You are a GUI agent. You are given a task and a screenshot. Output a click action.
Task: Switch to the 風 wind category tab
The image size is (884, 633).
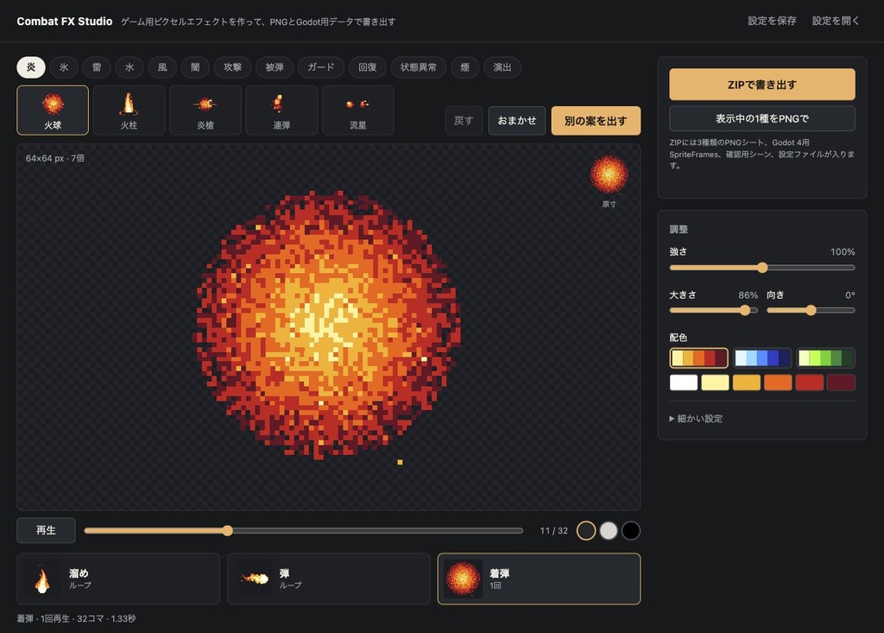(162, 67)
